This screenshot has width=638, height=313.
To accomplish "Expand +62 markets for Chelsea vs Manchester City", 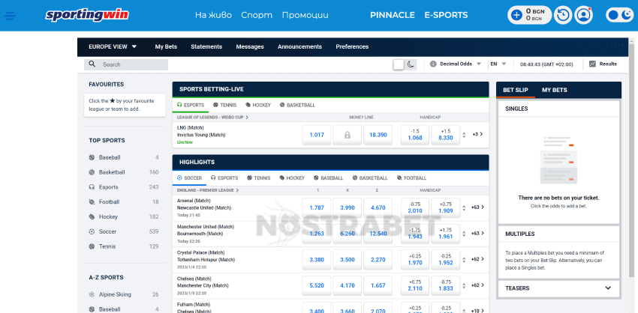I will [x=477, y=285].
